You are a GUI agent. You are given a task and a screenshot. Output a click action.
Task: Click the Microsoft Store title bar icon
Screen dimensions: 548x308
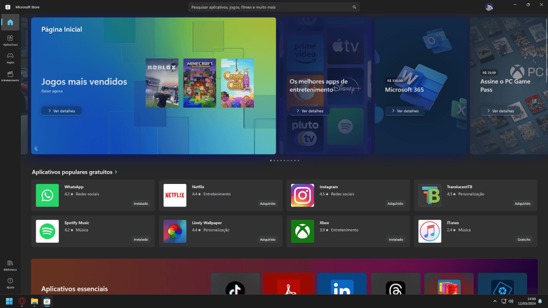[x=7, y=7]
